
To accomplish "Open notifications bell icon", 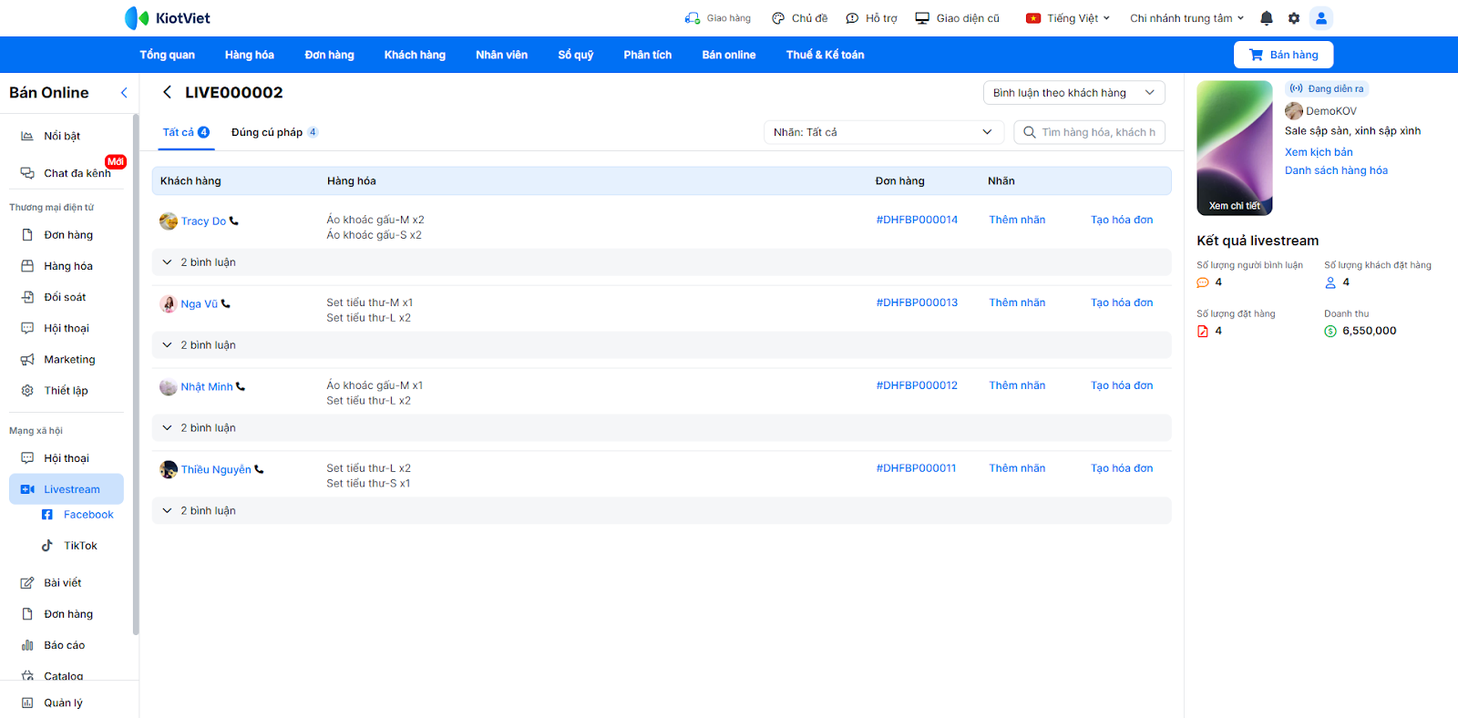I will (1267, 18).
